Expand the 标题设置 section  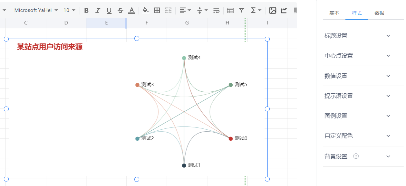pyautogui.click(x=363, y=36)
